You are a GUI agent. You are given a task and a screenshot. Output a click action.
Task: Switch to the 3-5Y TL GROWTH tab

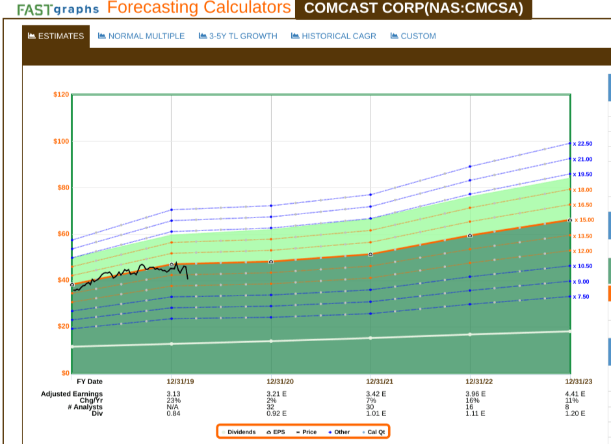(x=238, y=36)
